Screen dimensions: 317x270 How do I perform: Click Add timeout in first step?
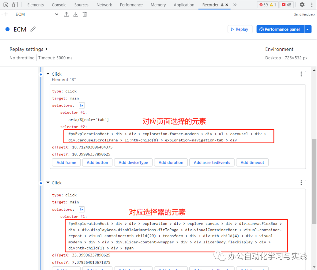(x=252, y=163)
